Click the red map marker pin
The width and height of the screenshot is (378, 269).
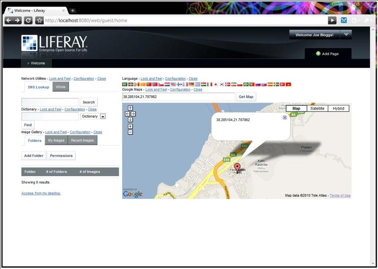pyautogui.click(x=237, y=168)
